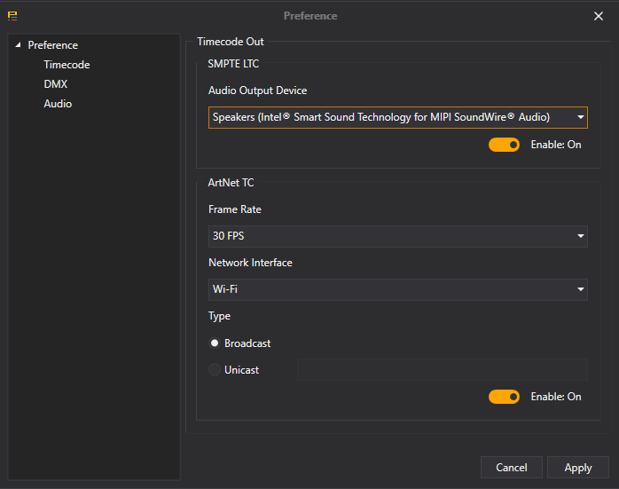Collapse the Preference tree node arrow
The height and width of the screenshot is (489, 619).
point(19,45)
